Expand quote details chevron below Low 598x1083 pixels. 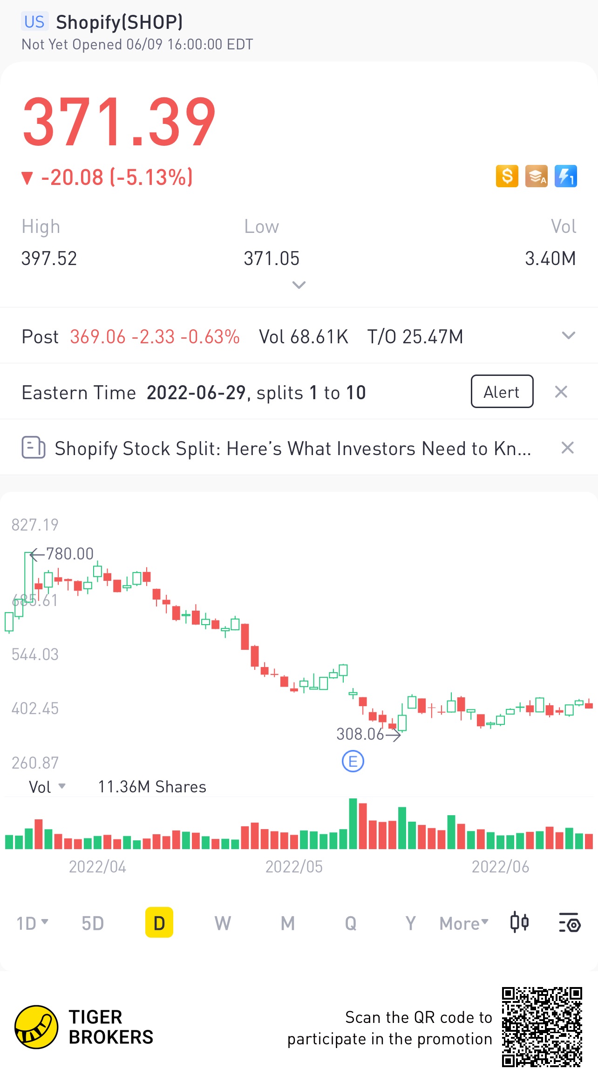[x=299, y=285]
